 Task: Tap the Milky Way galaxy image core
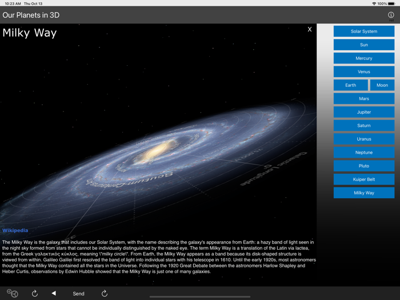coord(156,151)
